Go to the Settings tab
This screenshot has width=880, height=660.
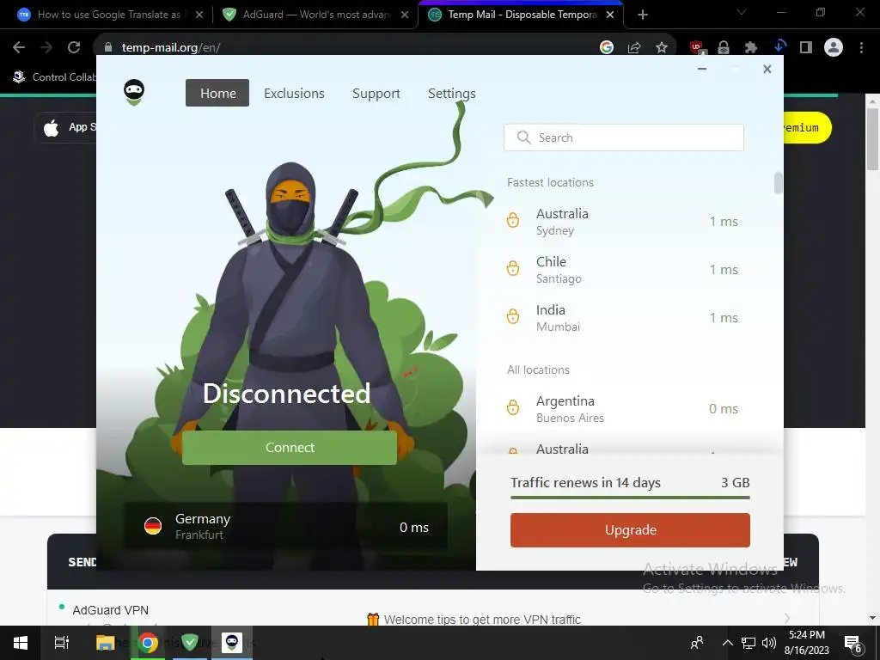point(452,93)
